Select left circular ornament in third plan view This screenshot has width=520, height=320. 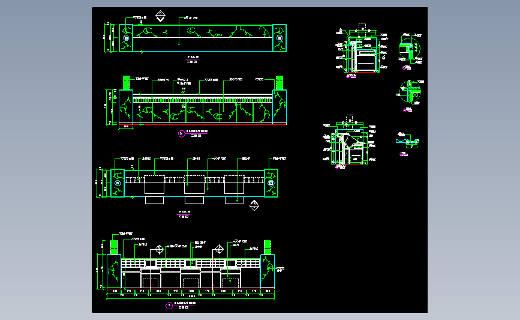[x=118, y=183]
